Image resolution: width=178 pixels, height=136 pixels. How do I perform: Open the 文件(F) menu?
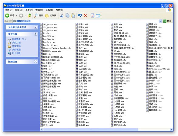coord(8,10)
